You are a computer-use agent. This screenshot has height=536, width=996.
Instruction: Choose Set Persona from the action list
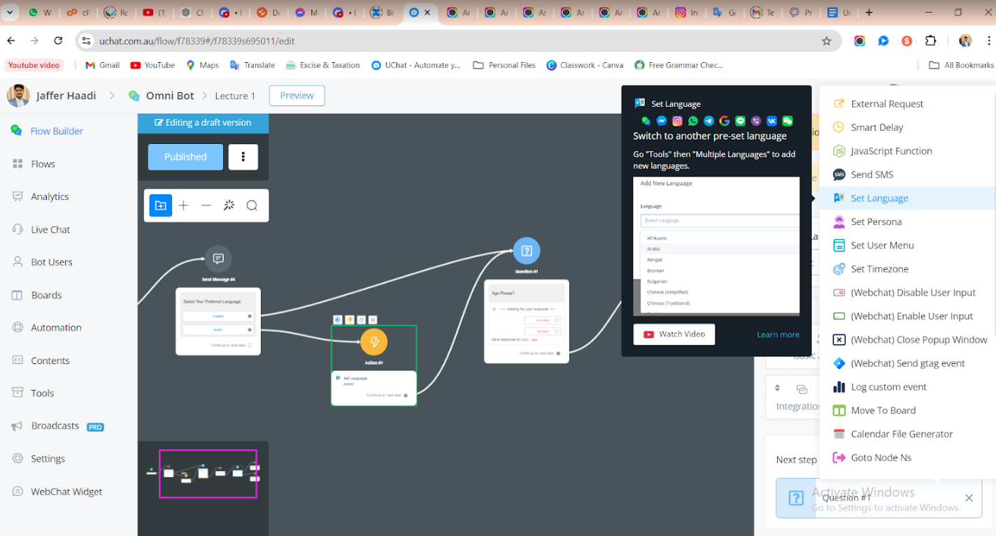pos(876,222)
